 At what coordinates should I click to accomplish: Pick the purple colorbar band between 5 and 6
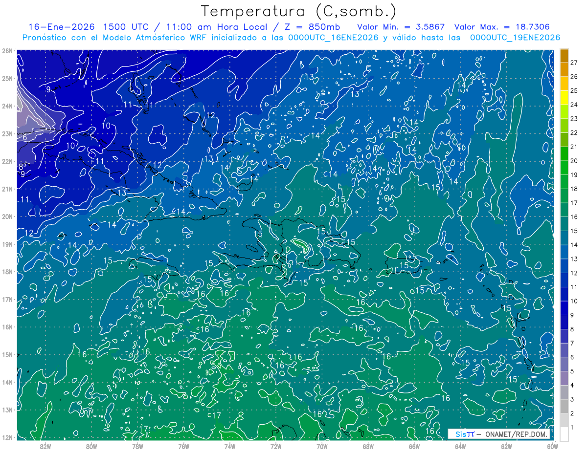pyautogui.click(x=564, y=364)
